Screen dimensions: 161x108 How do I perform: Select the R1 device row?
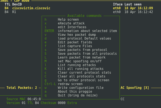tap(14, 12)
